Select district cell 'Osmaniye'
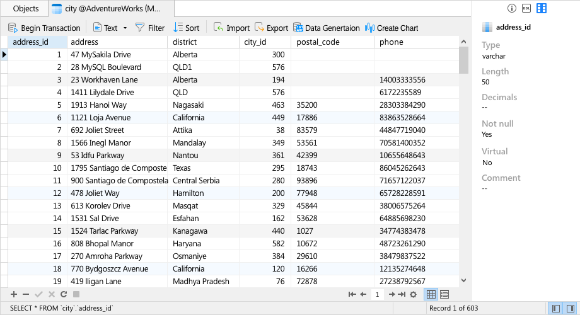This screenshot has width=580, height=315. coord(204,256)
